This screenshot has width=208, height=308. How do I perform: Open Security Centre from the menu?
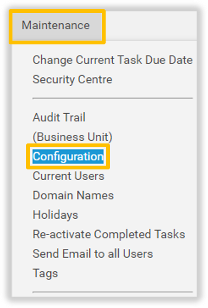point(73,80)
